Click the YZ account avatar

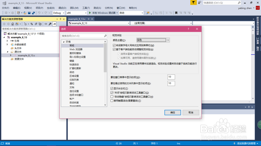[258, 8]
